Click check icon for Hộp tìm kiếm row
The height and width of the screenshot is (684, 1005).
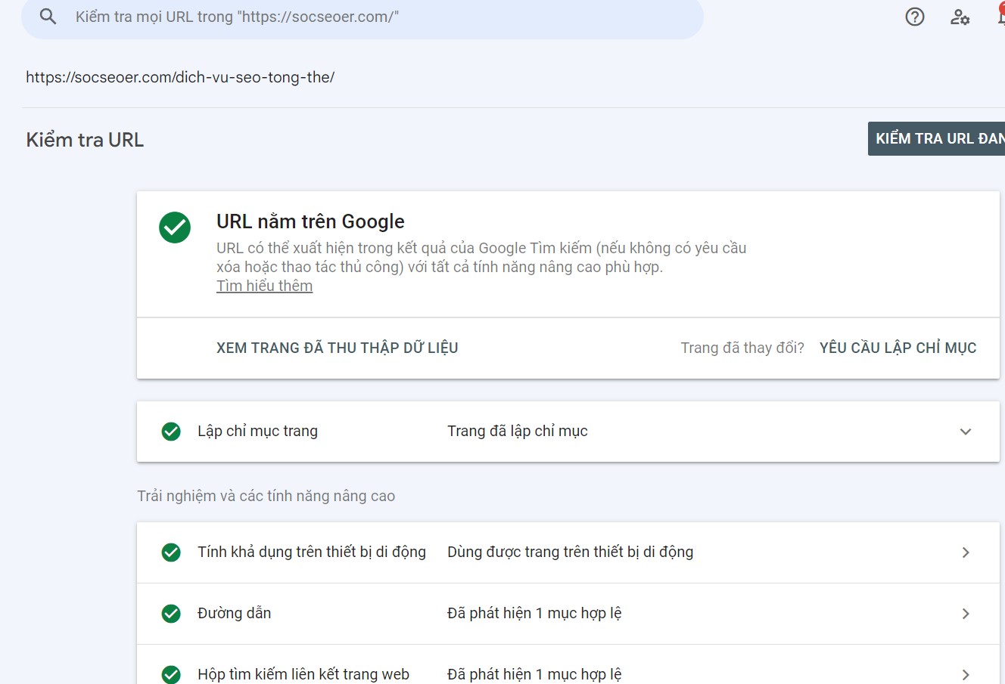171,674
